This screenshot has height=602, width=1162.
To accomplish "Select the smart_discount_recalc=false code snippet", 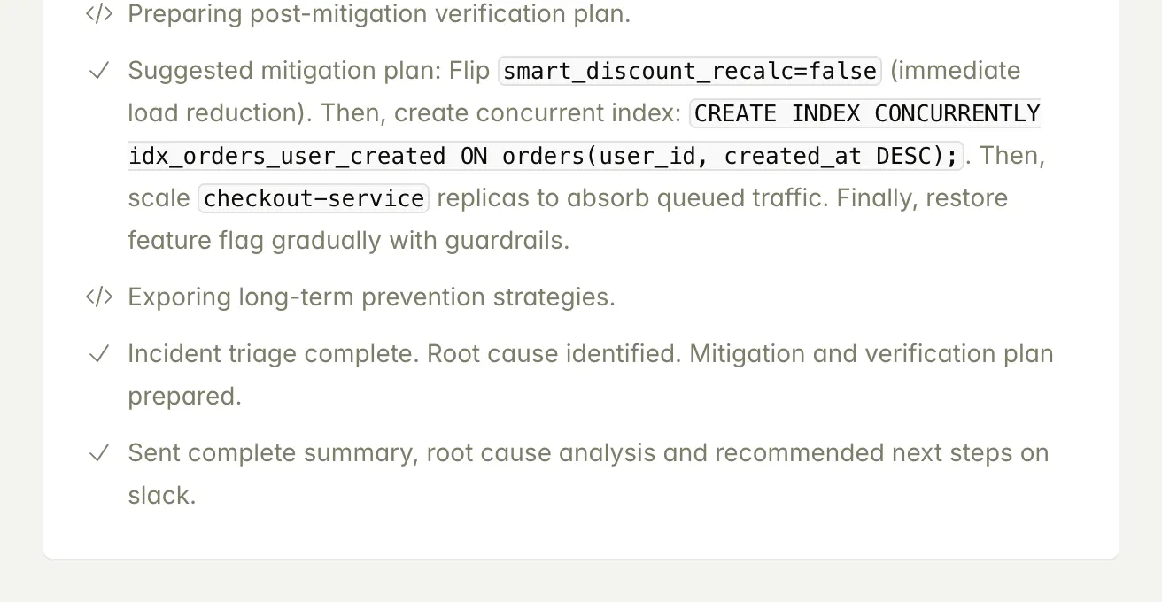I will [x=690, y=71].
